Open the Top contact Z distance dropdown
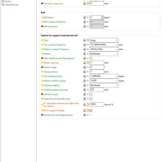Image resolution: width=162 pixels, height=162 pixels. (104, 45)
